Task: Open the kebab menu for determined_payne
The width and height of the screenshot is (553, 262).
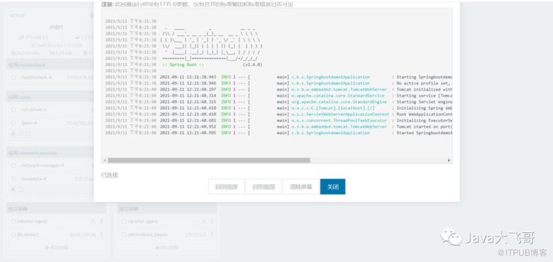Action: (x=212, y=235)
